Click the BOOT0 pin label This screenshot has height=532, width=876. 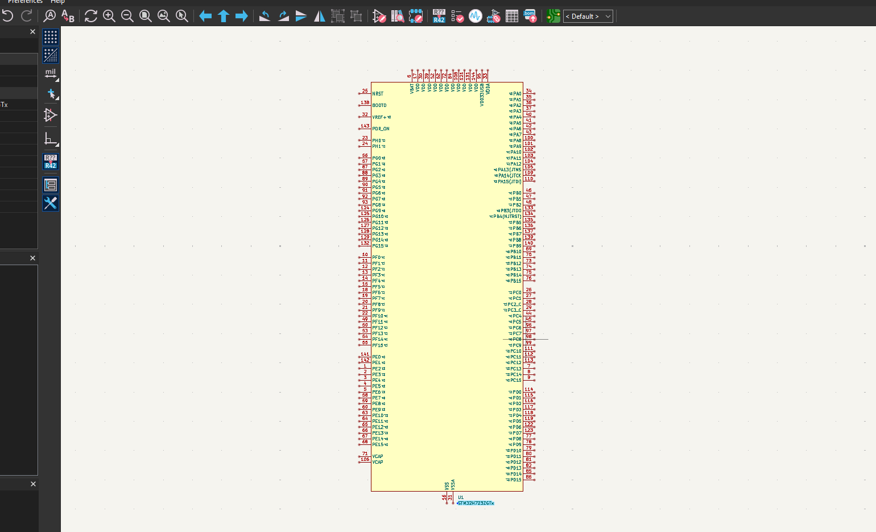tap(379, 105)
